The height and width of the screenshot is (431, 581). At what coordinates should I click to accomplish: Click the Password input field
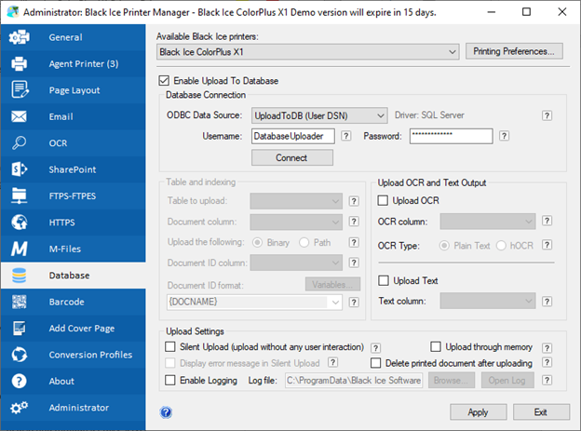pos(451,136)
